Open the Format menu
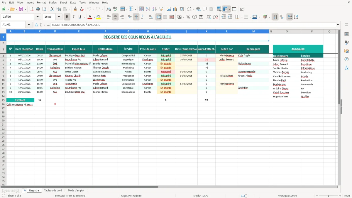Viewport: 352px width, 198px height. coord(41,2)
